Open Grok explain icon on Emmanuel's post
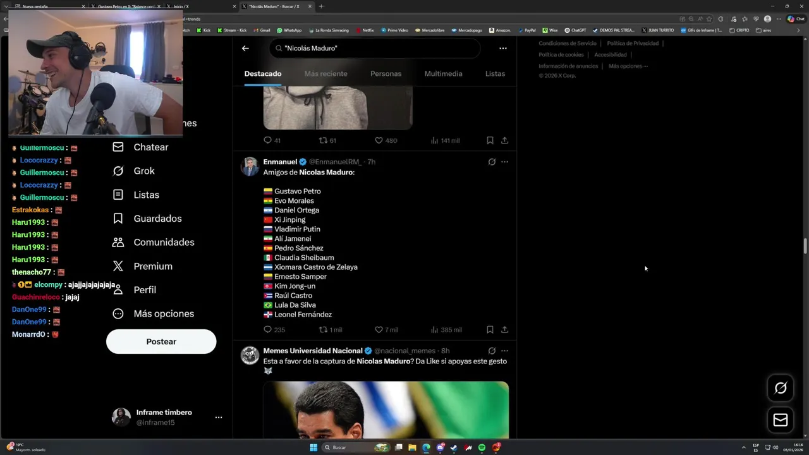The height and width of the screenshot is (455, 809). [x=492, y=162]
